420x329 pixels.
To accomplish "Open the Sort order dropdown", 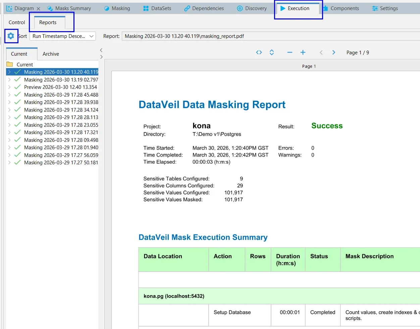I will point(63,36).
